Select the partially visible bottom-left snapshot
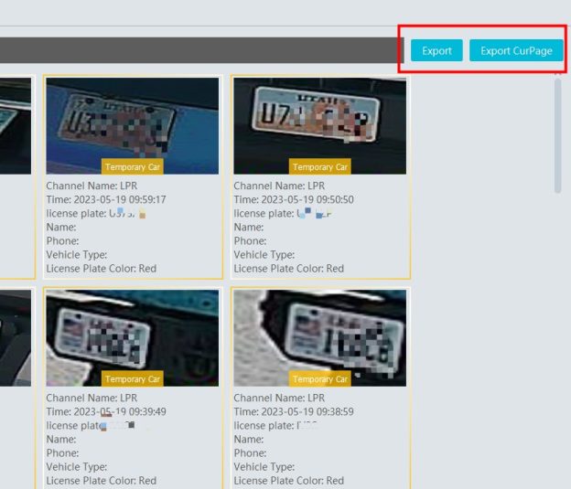 tap(15, 338)
